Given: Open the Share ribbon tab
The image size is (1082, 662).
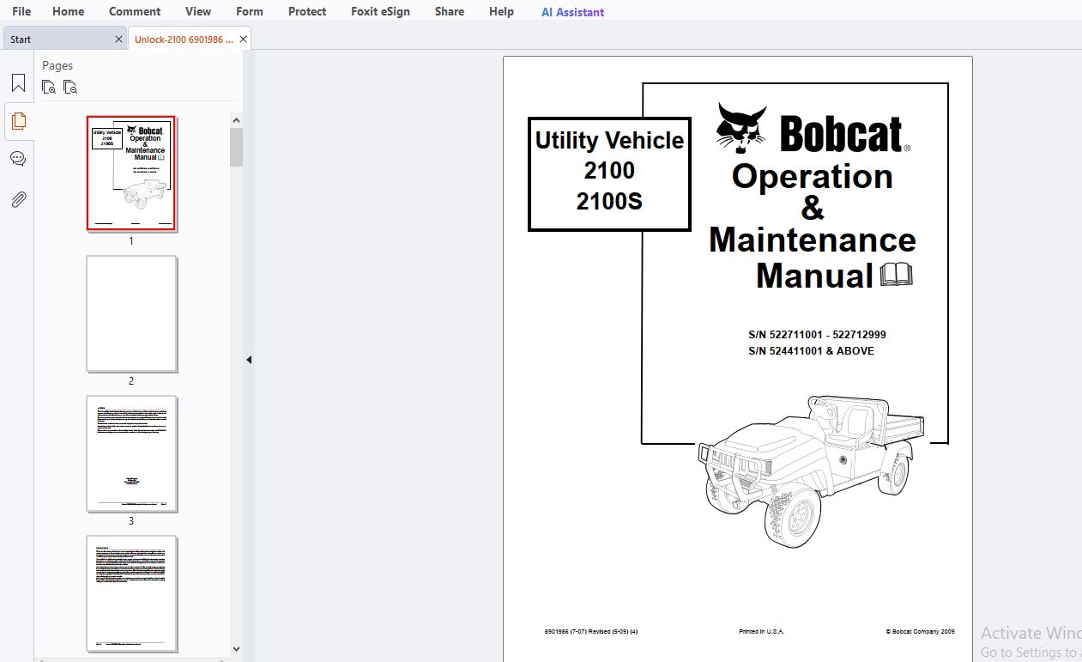Looking at the screenshot, I should [450, 11].
